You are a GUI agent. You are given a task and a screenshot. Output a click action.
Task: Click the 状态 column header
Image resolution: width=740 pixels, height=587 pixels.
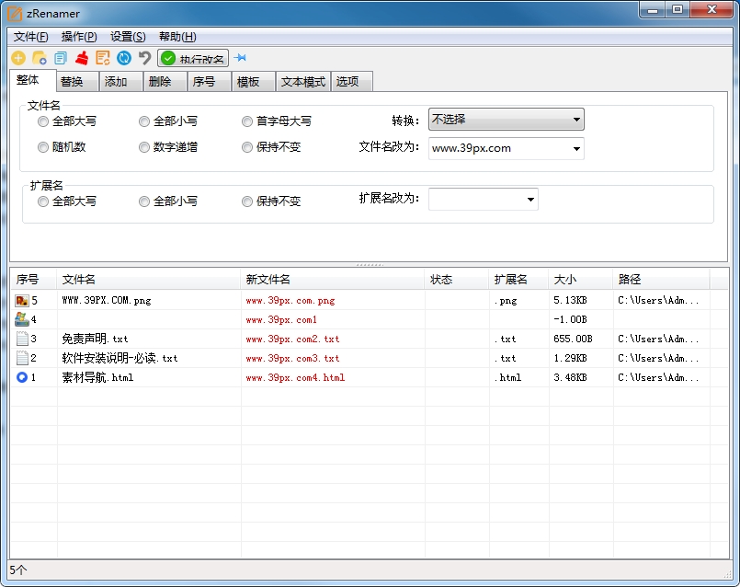coord(457,280)
